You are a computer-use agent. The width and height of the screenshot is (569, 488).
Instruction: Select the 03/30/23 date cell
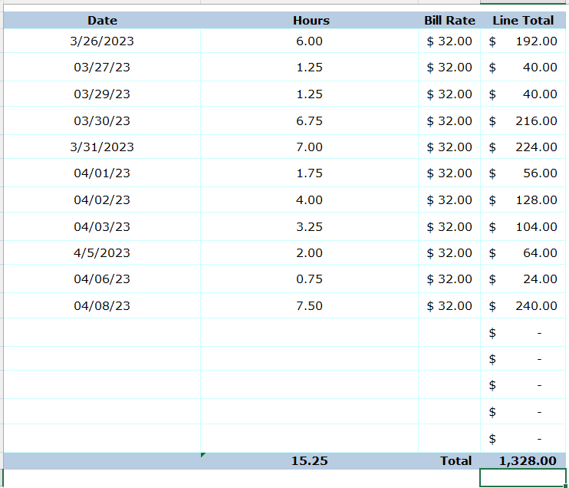coord(102,121)
